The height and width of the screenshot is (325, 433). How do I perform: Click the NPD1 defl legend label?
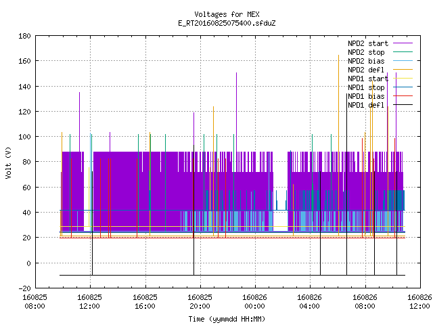(366, 106)
